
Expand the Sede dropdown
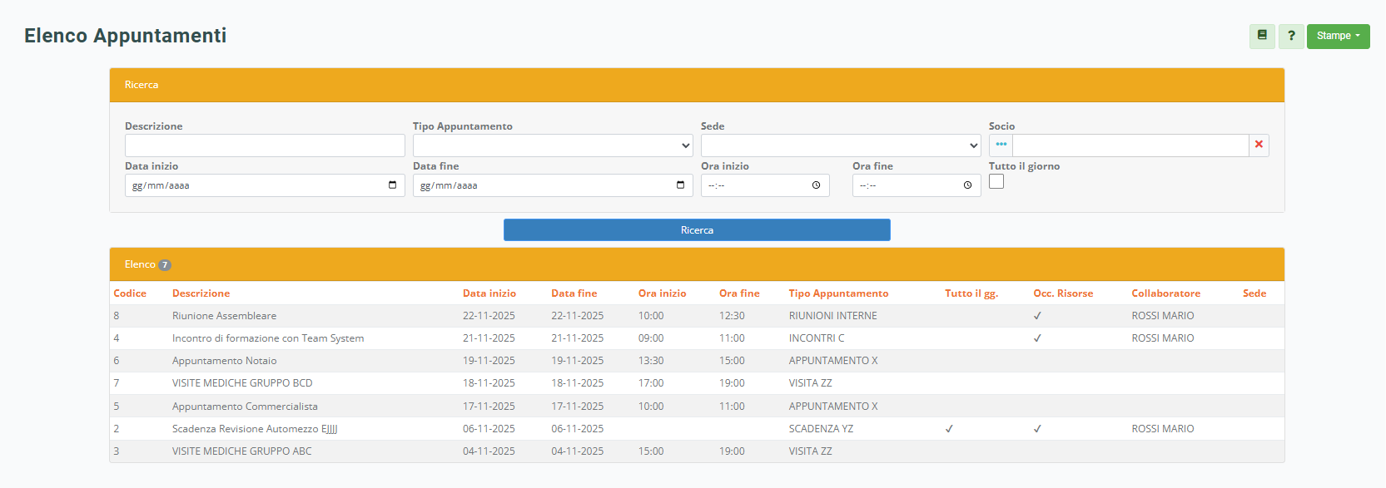pos(841,145)
